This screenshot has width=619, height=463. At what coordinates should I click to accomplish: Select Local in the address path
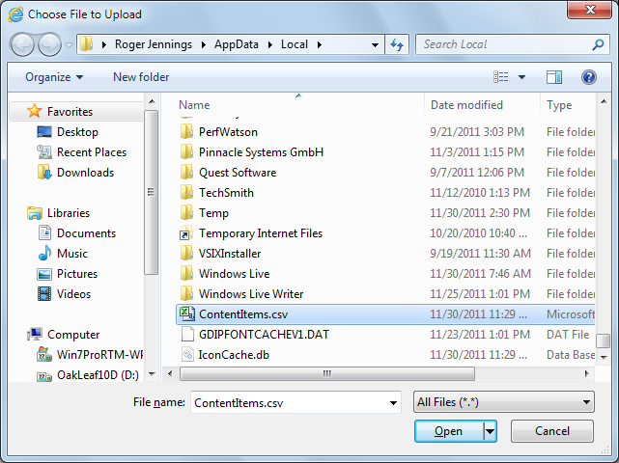pos(295,44)
